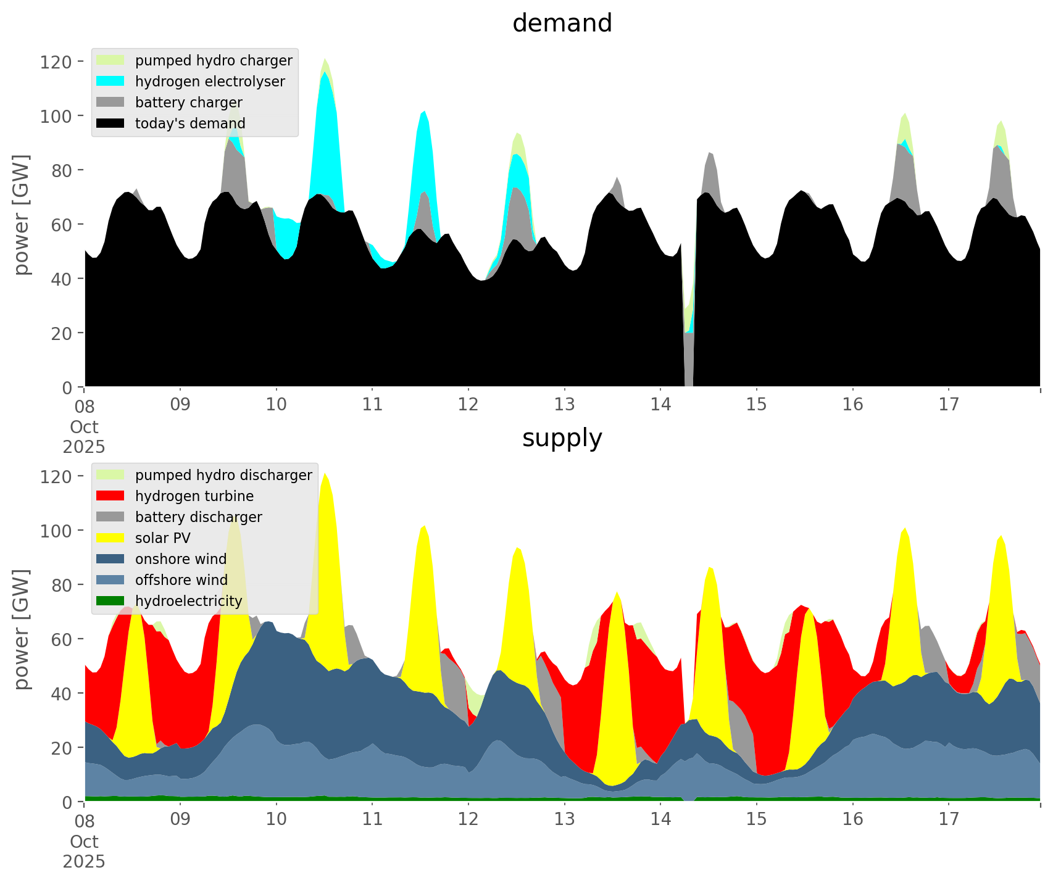This screenshot has height=883, width=1053.
Task: Click the "supply" chart title
Action: click(x=562, y=438)
